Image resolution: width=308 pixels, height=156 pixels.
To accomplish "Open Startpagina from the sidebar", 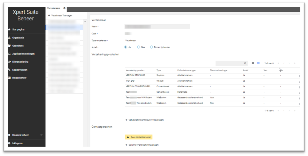I will (x=18, y=30).
